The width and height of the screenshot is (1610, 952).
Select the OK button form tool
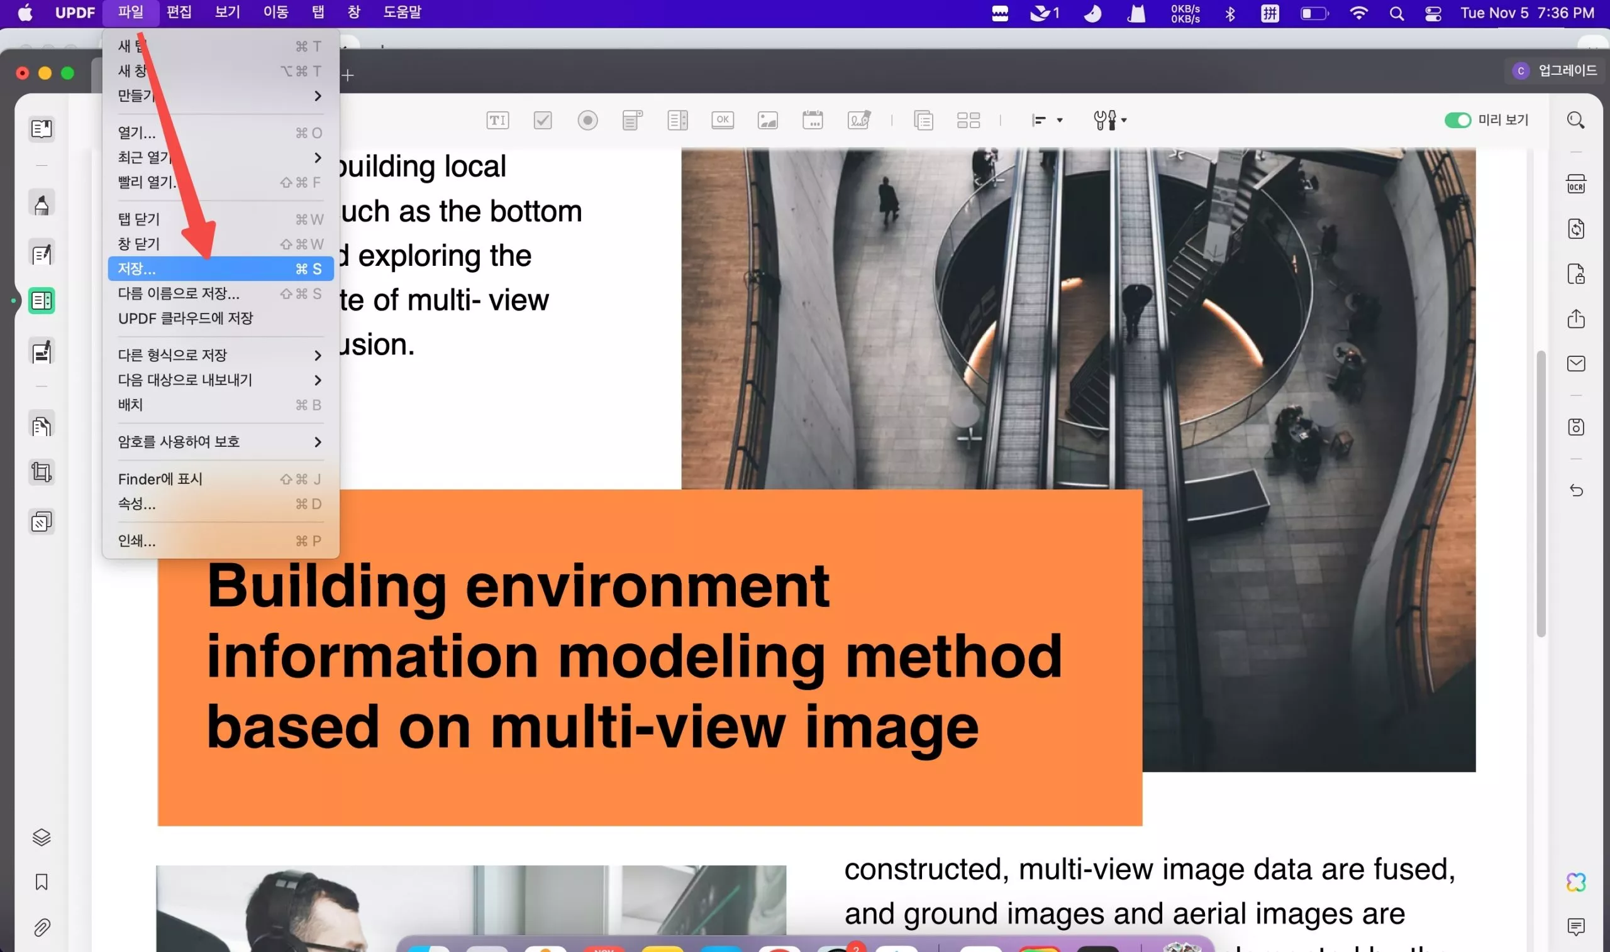point(722,120)
